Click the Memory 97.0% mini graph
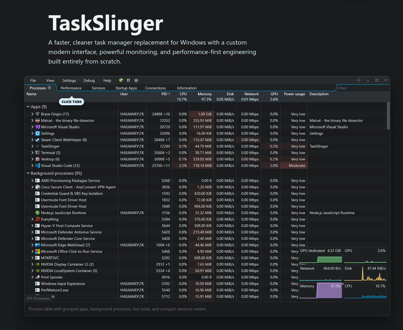This screenshot has height=330, width=403. [x=320, y=290]
